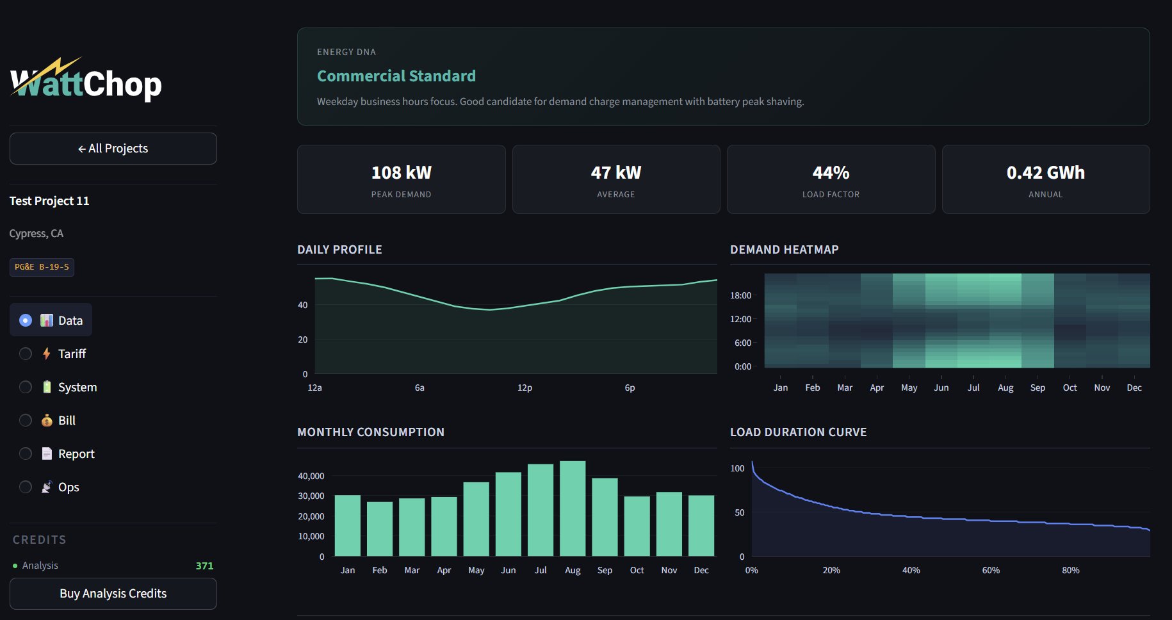Click the August bar in Monthly Consumption
The height and width of the screenshot is (620, 1172).
point(573,509)
